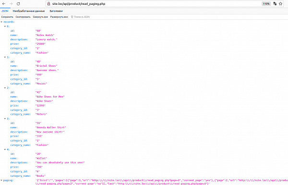Collapse record 2 in the tree
The image size is (288, 185).
tap(5, 88)
